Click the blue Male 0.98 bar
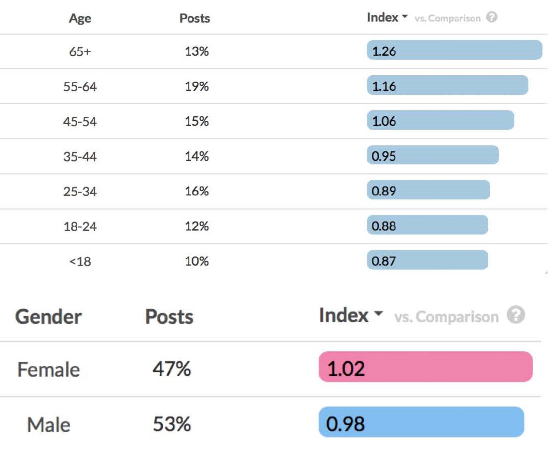Viewport: 556px width, 454px height. point(421,422)
